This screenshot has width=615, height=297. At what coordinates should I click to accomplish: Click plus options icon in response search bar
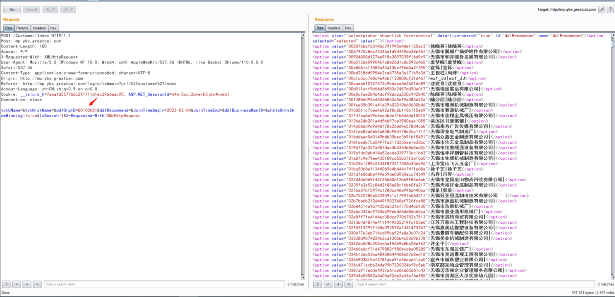coord(338,284)
